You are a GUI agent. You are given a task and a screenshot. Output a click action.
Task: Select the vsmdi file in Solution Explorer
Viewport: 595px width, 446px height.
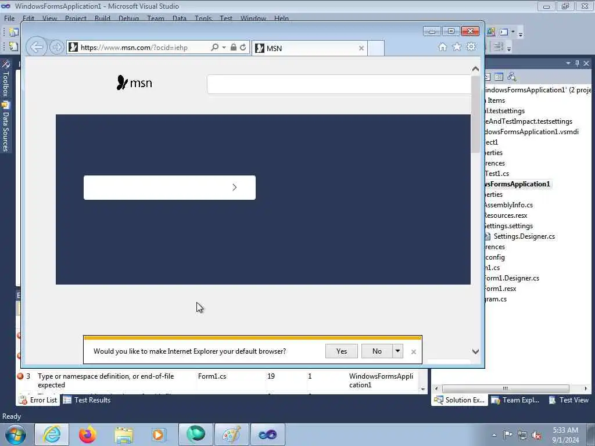[532, 132]
